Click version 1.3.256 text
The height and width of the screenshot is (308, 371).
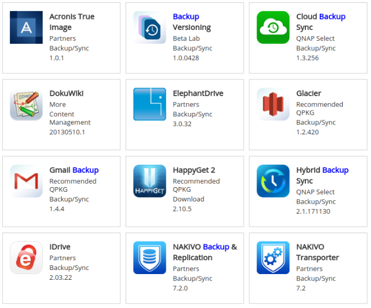(308, 58)
